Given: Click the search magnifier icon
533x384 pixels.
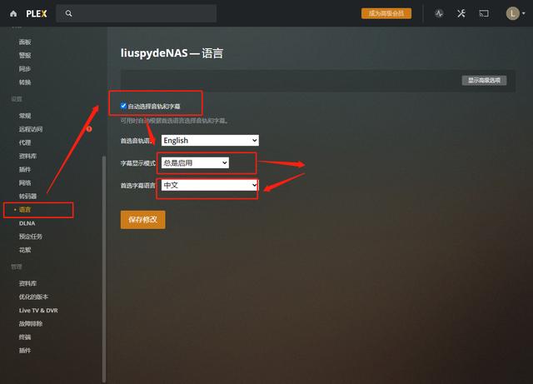Looking at the screenshot, I should tap(68, 13).
